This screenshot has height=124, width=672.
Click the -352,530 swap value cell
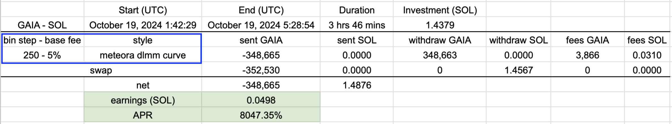coord(261,70)
